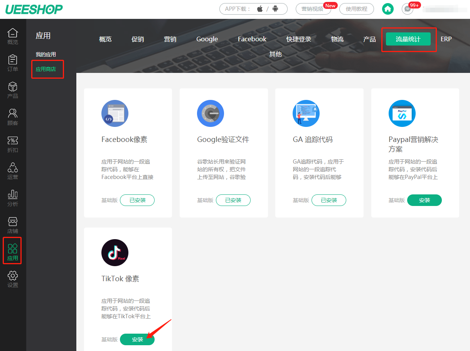Screen dimensions: 470x351
Task: Open 产品 products sidebar icon
Action: 13,90
